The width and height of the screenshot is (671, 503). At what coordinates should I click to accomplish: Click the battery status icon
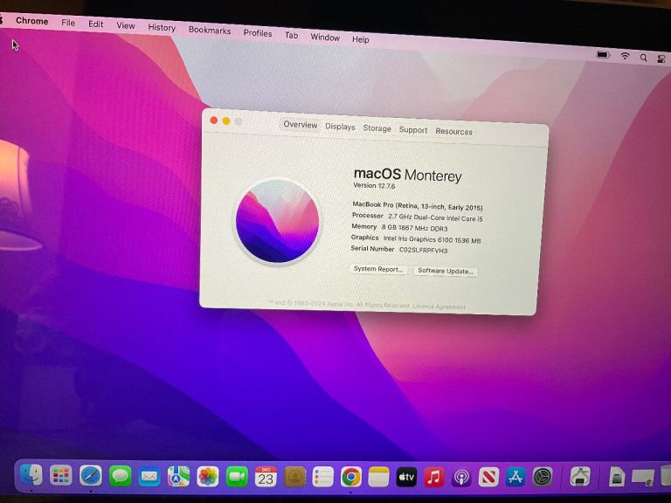pos(603,55)
